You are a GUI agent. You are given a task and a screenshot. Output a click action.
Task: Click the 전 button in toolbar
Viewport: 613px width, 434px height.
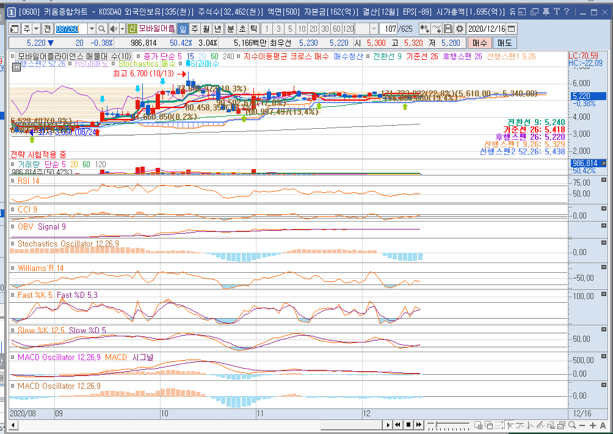(47, 29)
